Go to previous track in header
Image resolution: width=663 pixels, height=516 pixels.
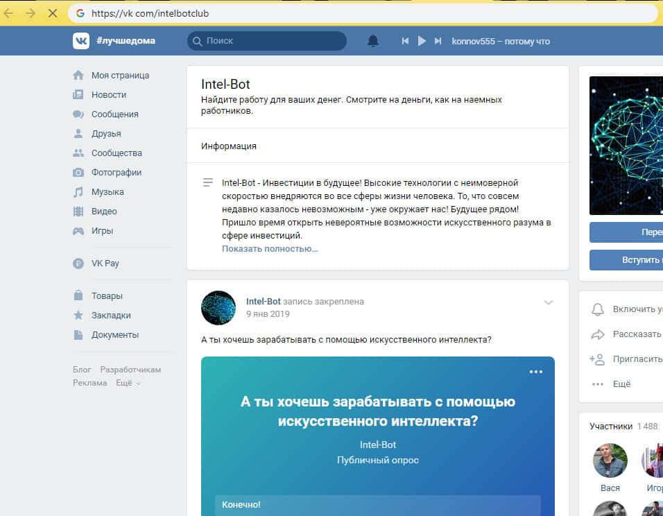[405, 41]
